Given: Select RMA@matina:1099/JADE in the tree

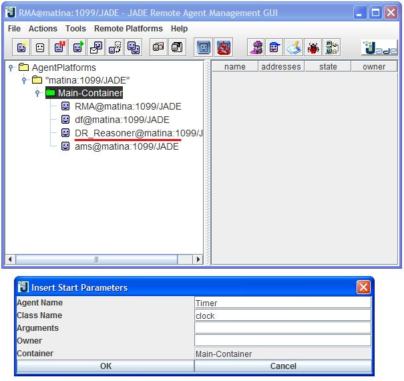Looking at the screenshot, I should click(x=128, y=106).
